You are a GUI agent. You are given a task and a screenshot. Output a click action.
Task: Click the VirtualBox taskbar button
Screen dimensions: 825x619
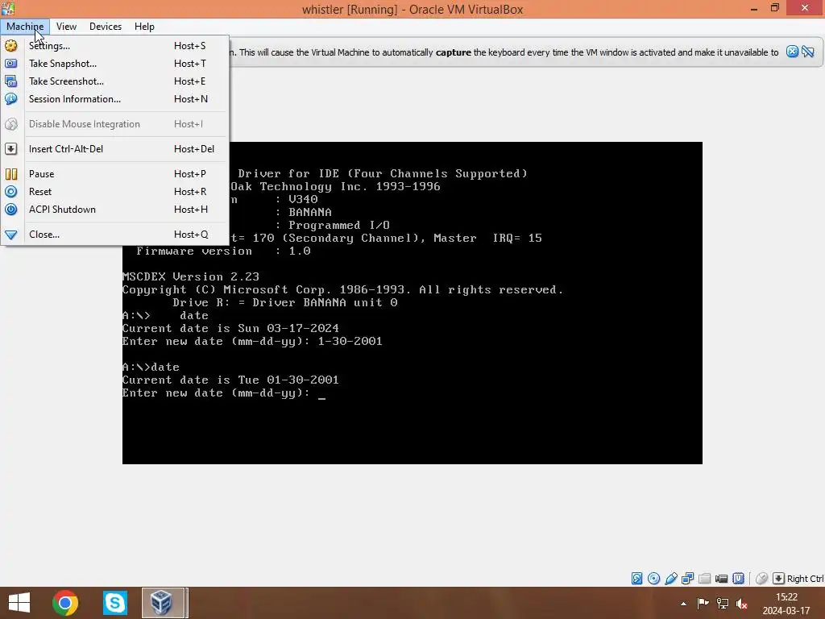pos(164,603)
